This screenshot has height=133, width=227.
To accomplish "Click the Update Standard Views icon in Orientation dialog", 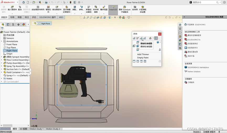I will pos(141,38).
